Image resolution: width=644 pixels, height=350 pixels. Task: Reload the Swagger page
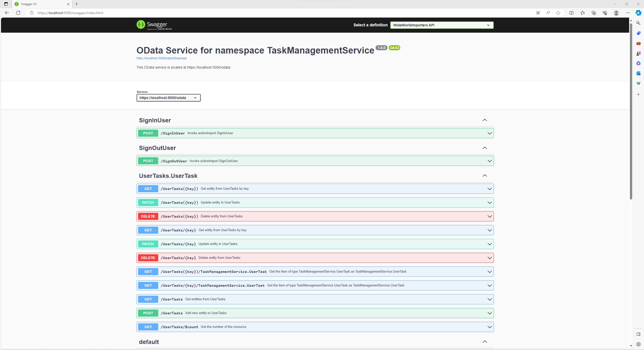pos(18,13)
